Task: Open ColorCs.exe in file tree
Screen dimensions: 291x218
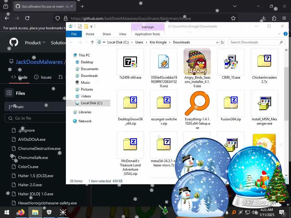Action: [28, 167]
